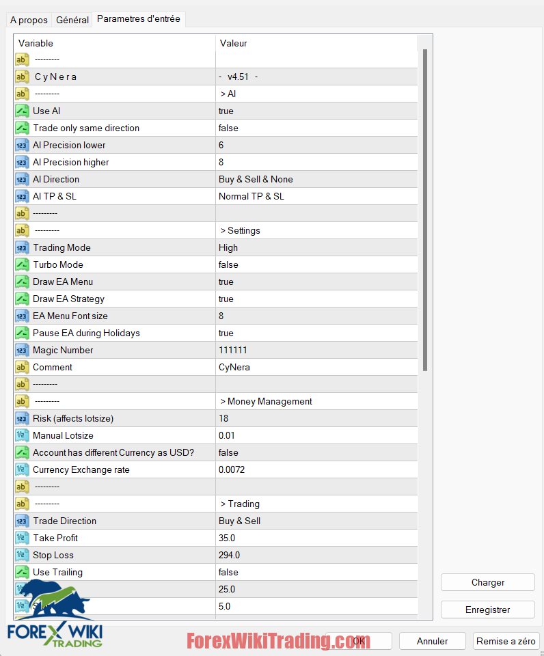The image size is (544, 656).
Task: Click the vertical scrollbar thumb of the parameter list
Action: click(x=425, y=210)
